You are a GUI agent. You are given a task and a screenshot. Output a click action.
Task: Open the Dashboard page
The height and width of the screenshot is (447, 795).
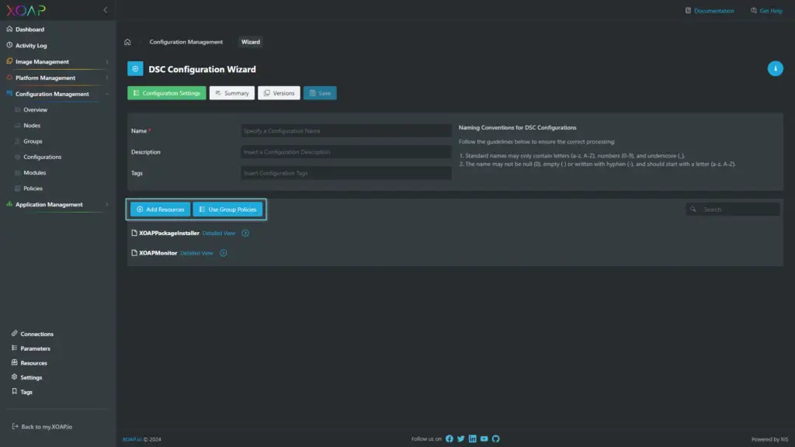[x=30, y=29]
